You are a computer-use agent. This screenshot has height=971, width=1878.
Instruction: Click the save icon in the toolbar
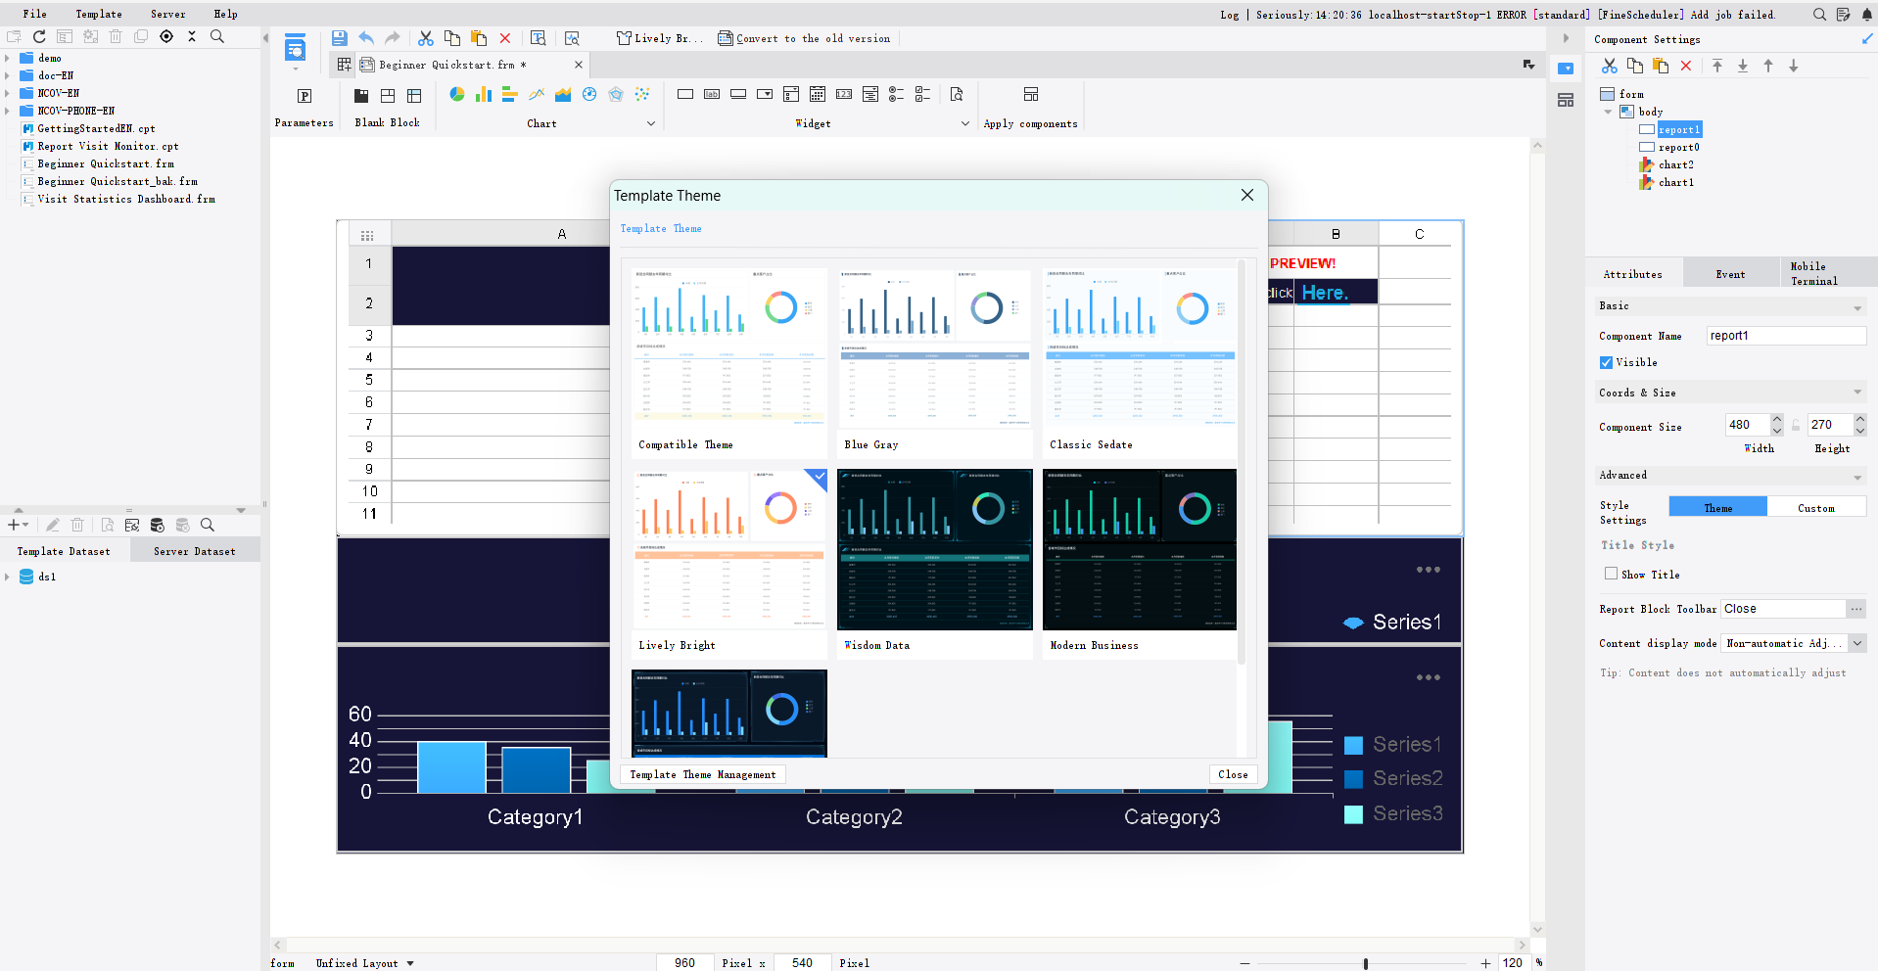click(x=339, y=38)
